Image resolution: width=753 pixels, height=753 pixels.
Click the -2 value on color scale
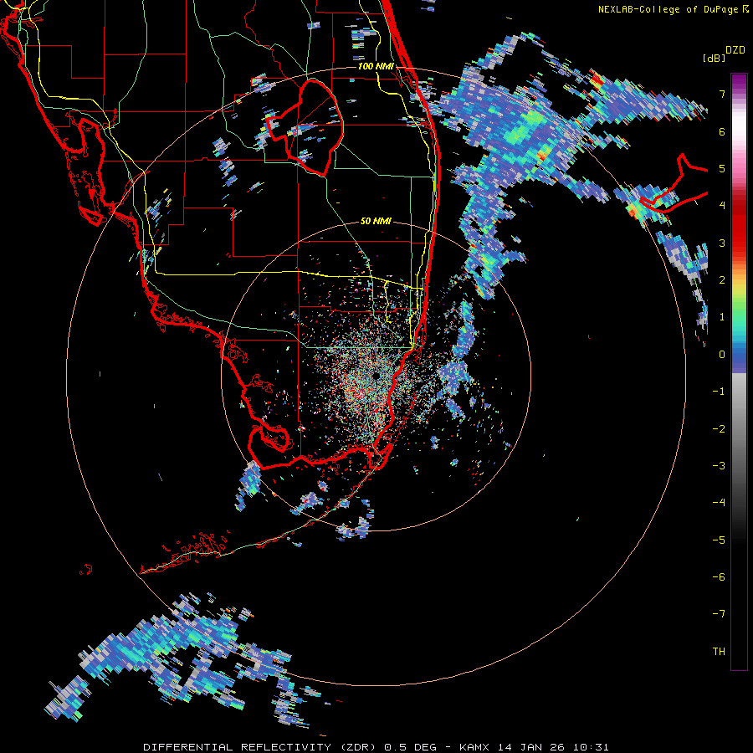tap(719, 428)
